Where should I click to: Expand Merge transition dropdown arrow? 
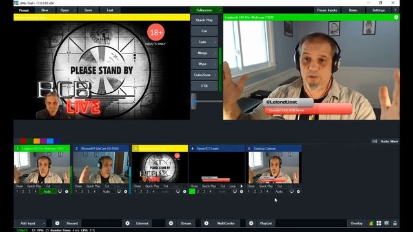coord(216,53)
